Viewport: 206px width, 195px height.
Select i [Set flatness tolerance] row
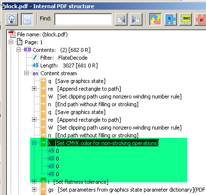tap(78, 182)
